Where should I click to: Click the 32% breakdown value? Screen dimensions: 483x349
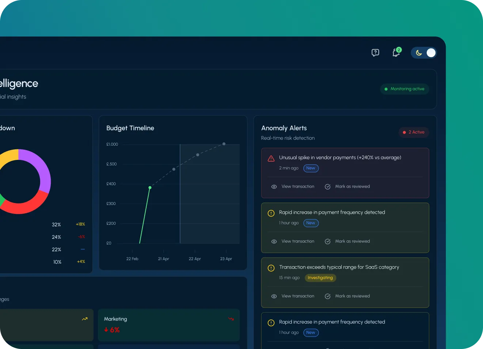point(56,225)
